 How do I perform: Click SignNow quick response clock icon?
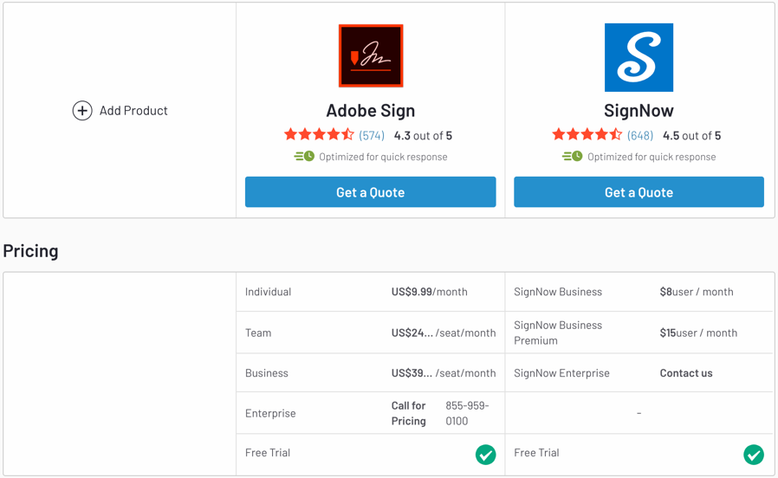click(573, 157)
